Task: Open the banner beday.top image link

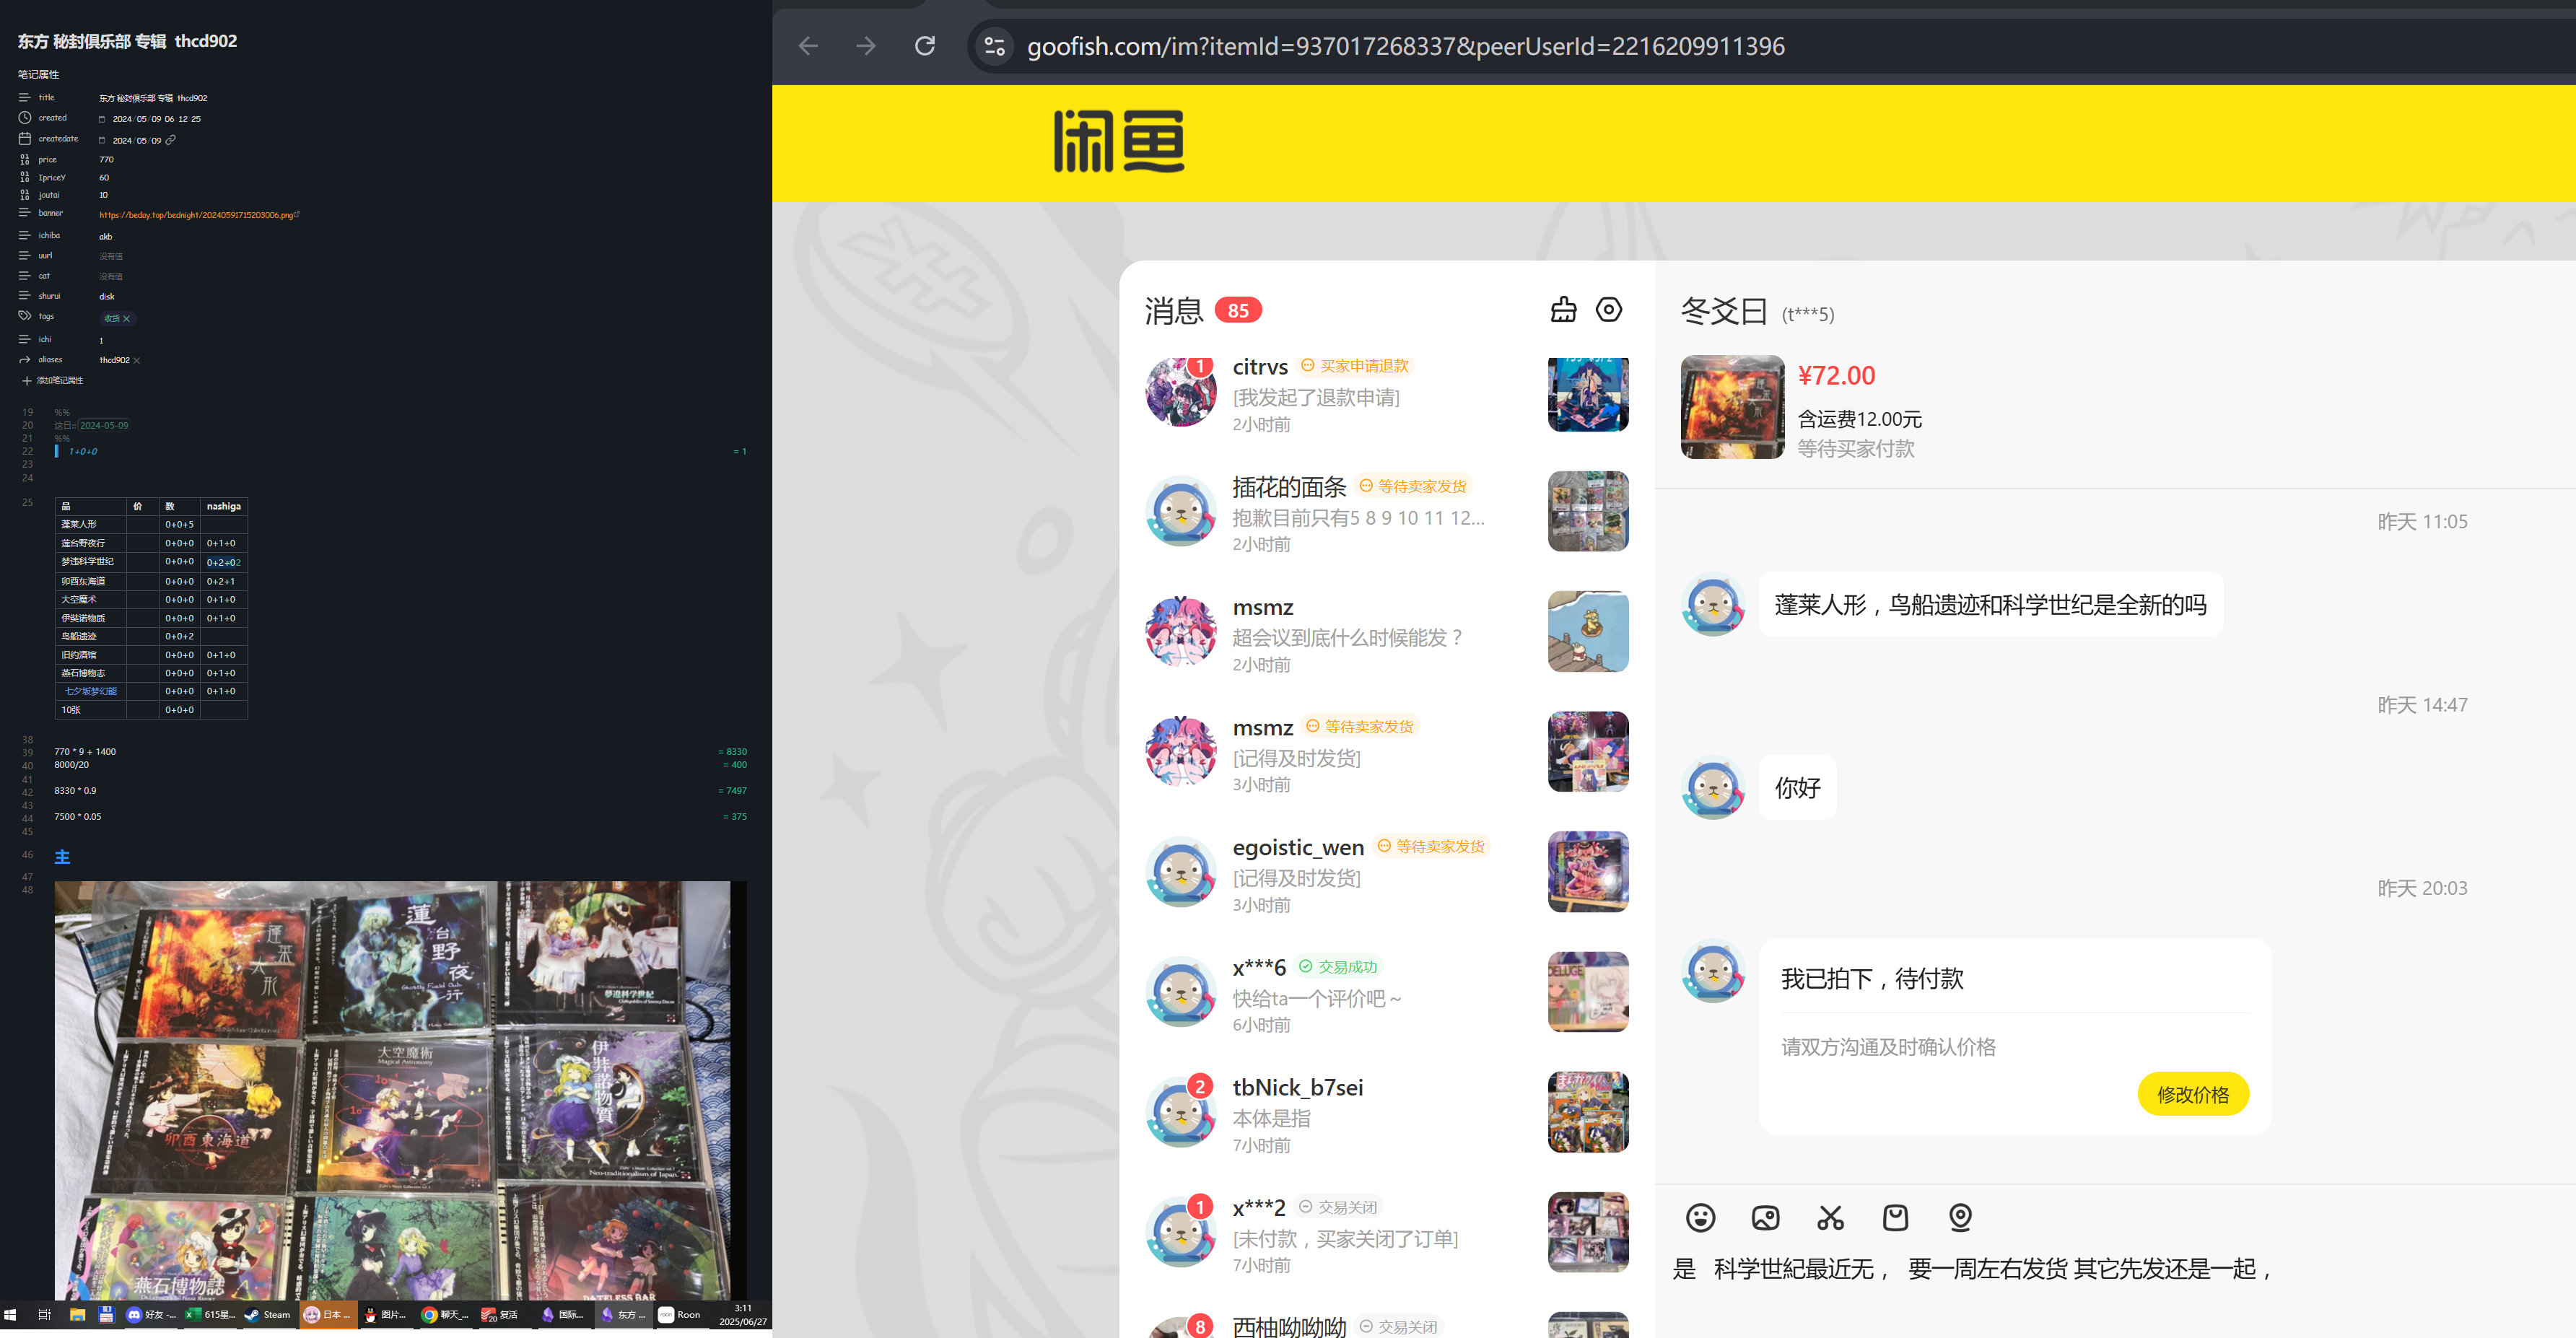Action: (x=196, y=215)
